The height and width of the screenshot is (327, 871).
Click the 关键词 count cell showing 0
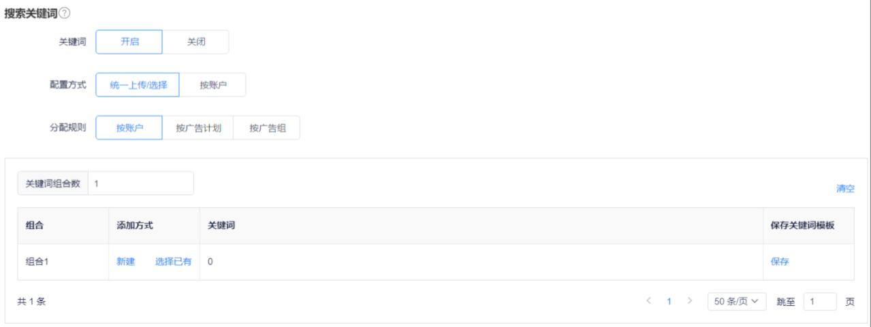tap(210, 262)
